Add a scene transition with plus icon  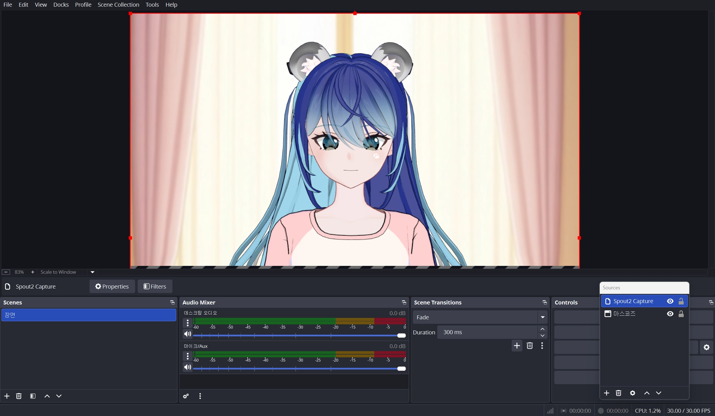[x=517, y=346]
